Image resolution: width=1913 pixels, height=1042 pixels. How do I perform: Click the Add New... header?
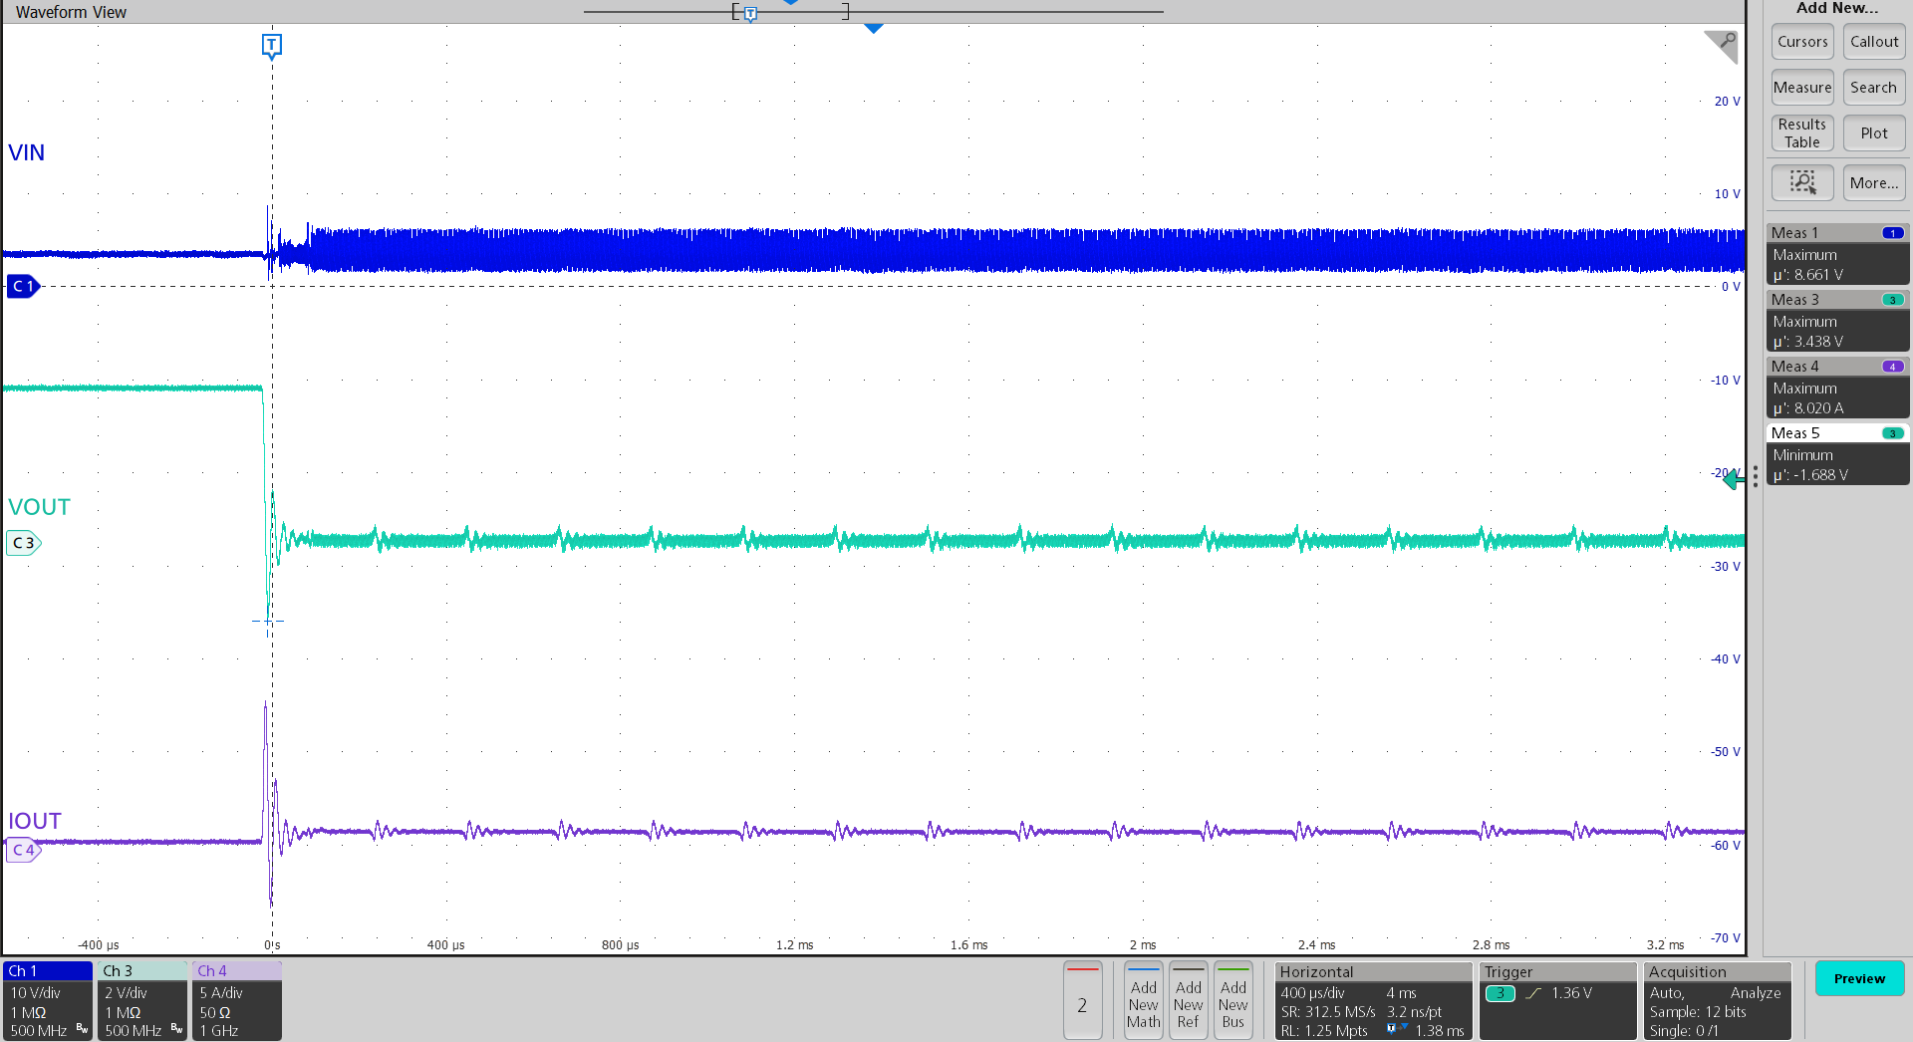1837,8
